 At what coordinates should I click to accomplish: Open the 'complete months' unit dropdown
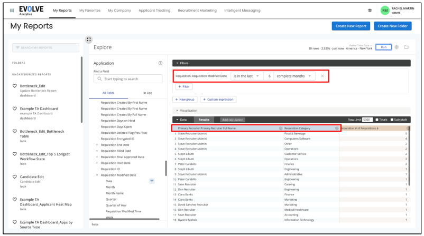tap(294, 76)
